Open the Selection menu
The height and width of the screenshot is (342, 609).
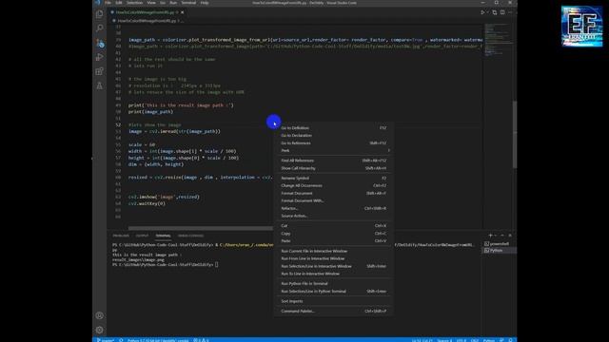click(x=134, y=3)
